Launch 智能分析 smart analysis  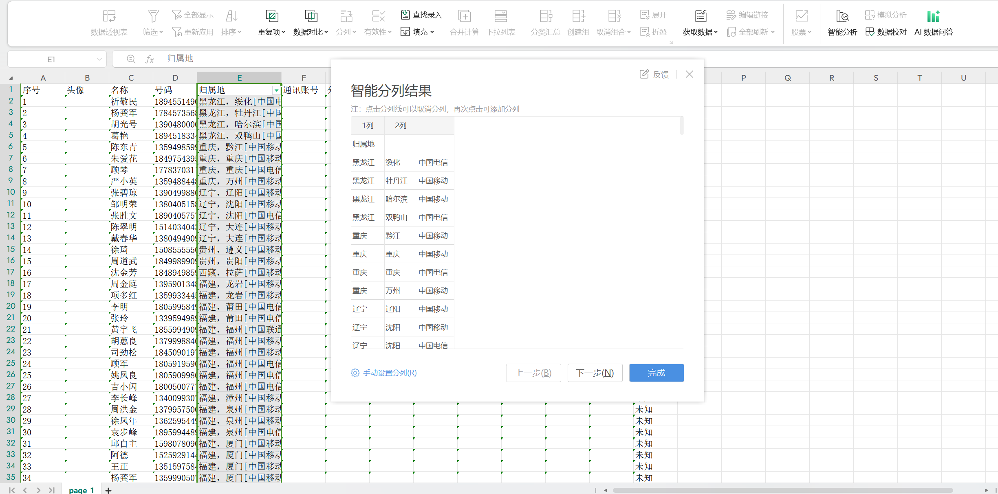click(842, 16)
